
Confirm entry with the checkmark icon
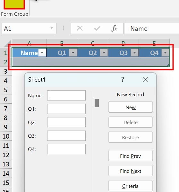pyautogui.click(x=97, y=28)
